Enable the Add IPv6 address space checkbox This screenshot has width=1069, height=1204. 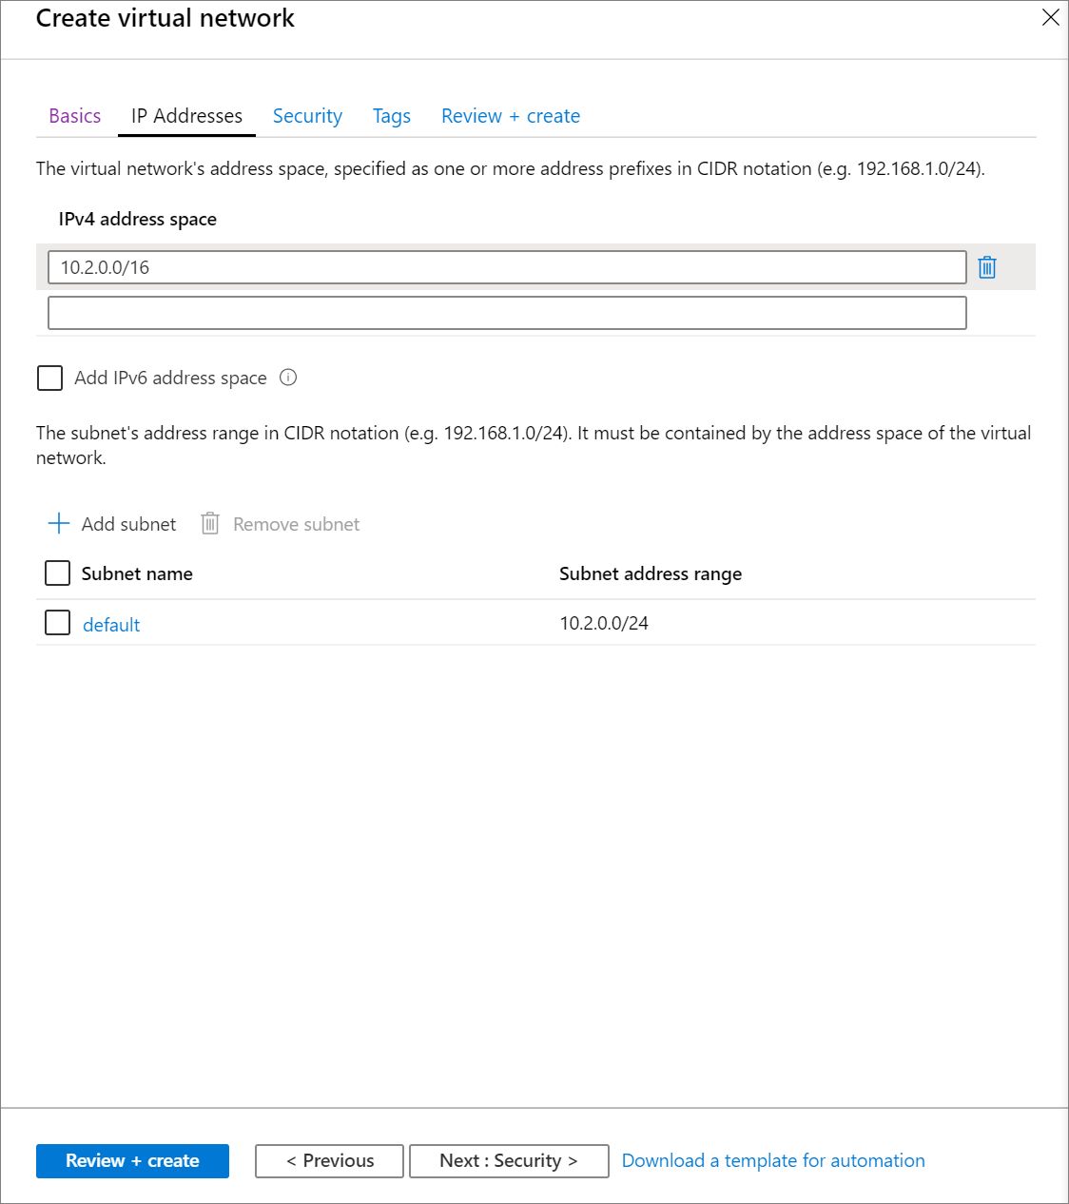pos(49,378)
